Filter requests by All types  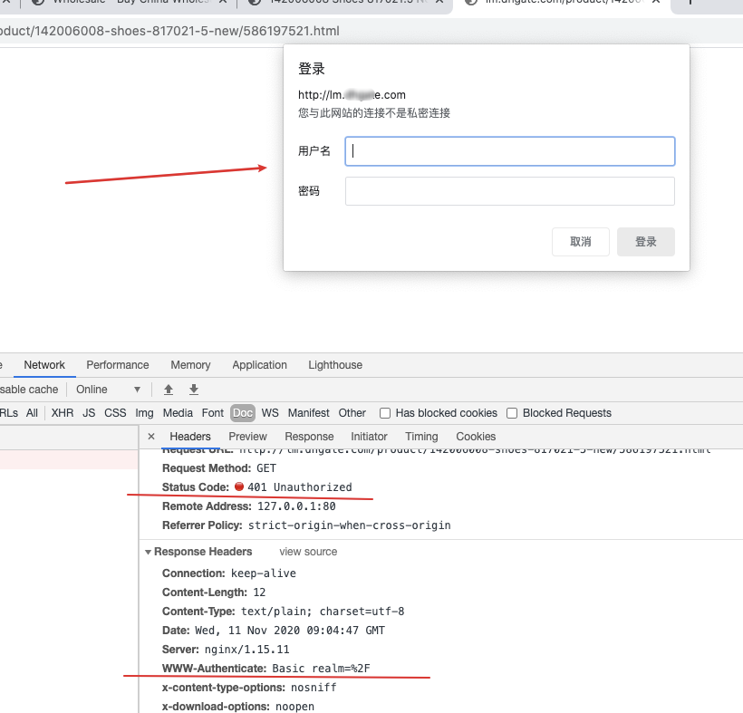[32, 413]
